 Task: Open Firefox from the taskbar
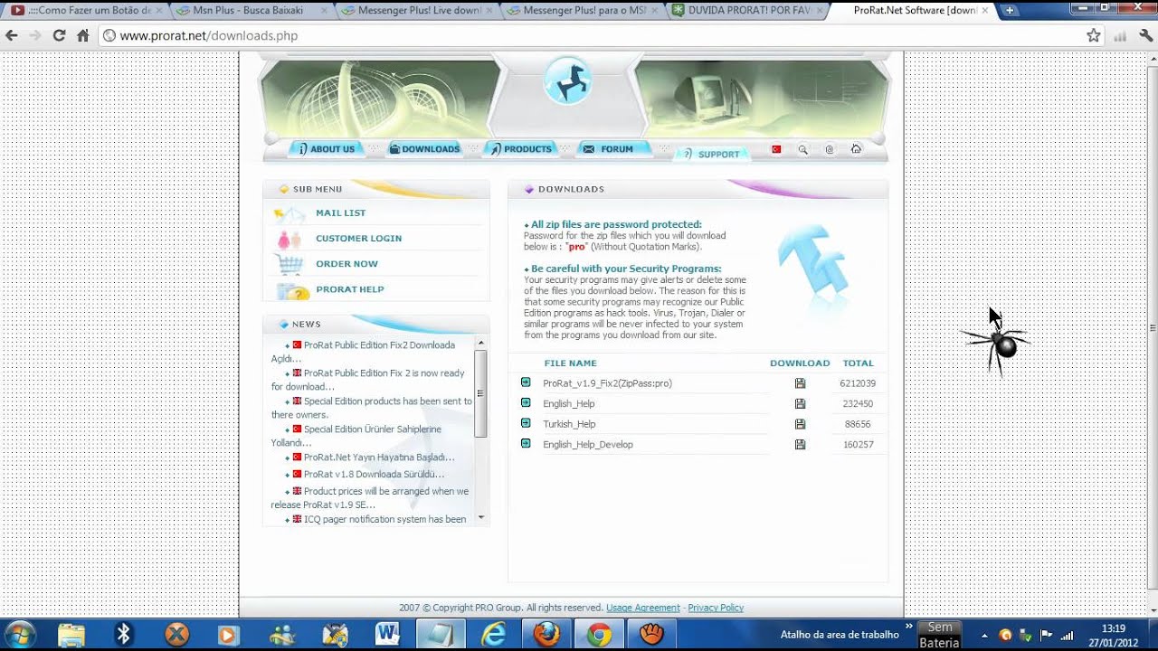546,635
